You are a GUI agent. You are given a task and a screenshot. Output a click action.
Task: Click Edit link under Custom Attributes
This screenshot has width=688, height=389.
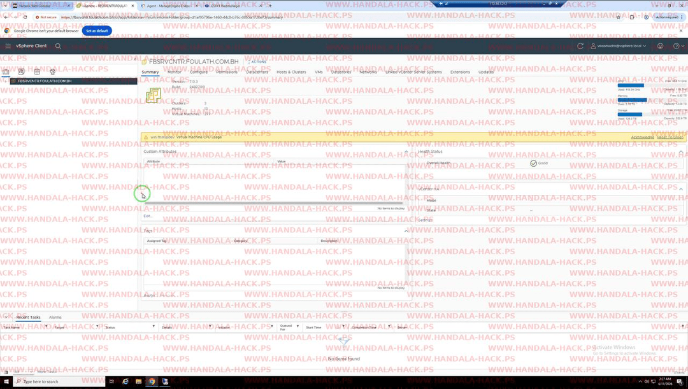[x=147, y=216]
